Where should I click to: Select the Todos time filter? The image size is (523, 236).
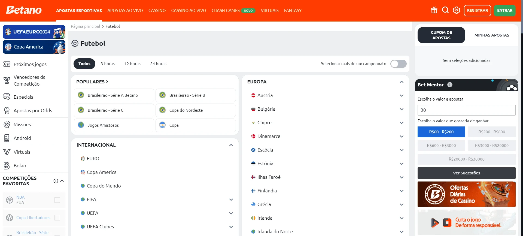click(84, 64)
